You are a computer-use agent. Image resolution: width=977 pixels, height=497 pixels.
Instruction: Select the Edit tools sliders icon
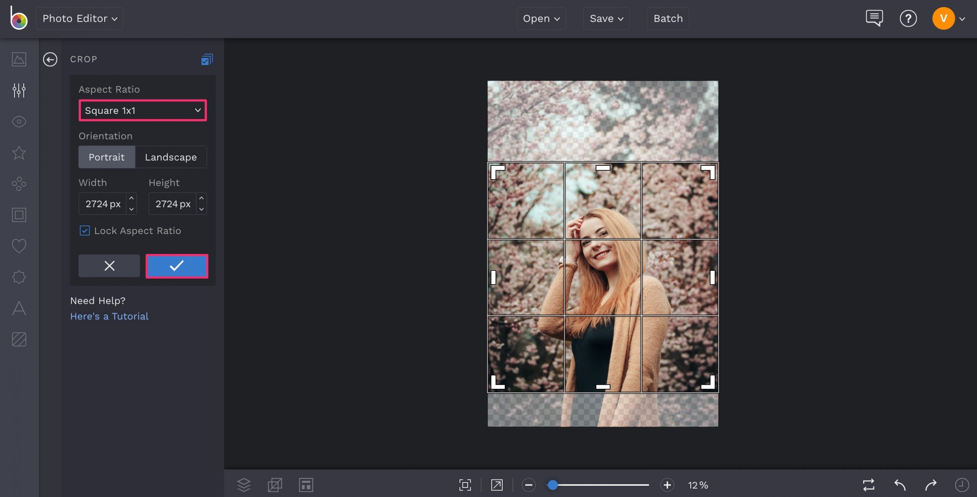18,90
